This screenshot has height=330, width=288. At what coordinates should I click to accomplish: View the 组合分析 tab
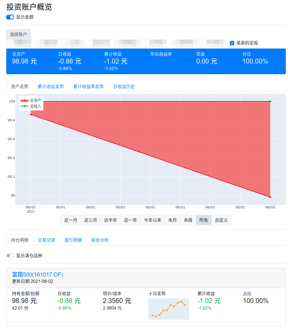[x=100, y=240]
